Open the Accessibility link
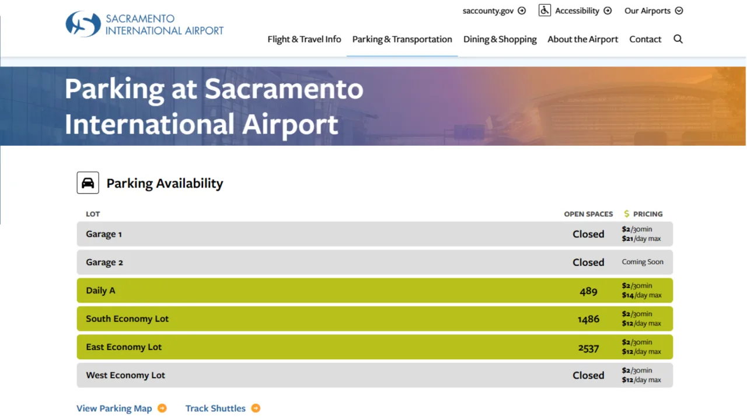The width and height of the screenshot is (747, 420). (x=577, y=10)
